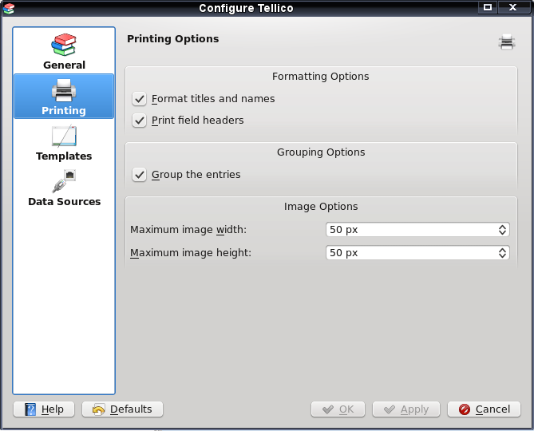Open the Data Sources network cable icon
This screenshot has height=431, width=534.
[64, 181]
